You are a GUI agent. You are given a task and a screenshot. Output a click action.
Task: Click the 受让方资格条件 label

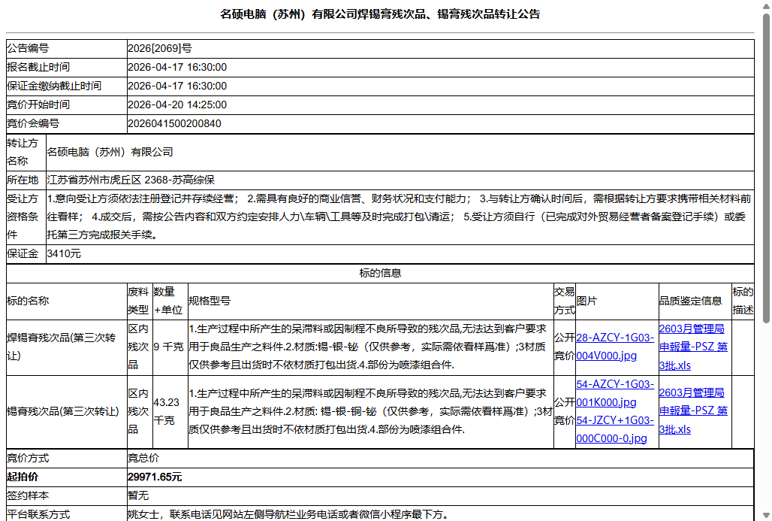(23, 217)
